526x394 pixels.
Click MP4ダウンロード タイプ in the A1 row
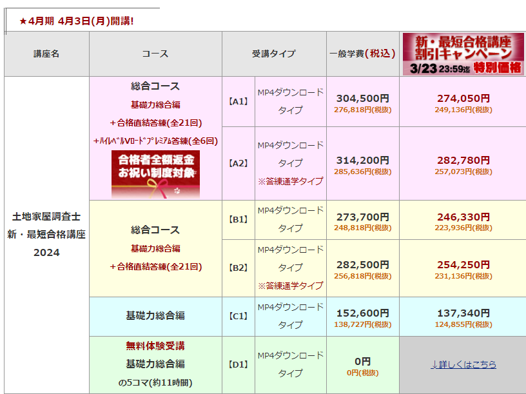click(291, 101)
